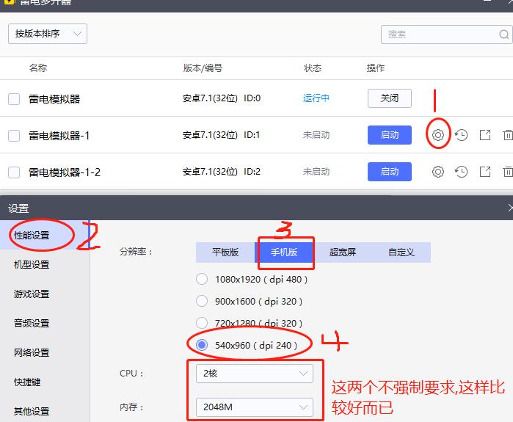Switch to 手机版 resolution tab
This screenshot has width=513, height=422.
coord(285,252)
